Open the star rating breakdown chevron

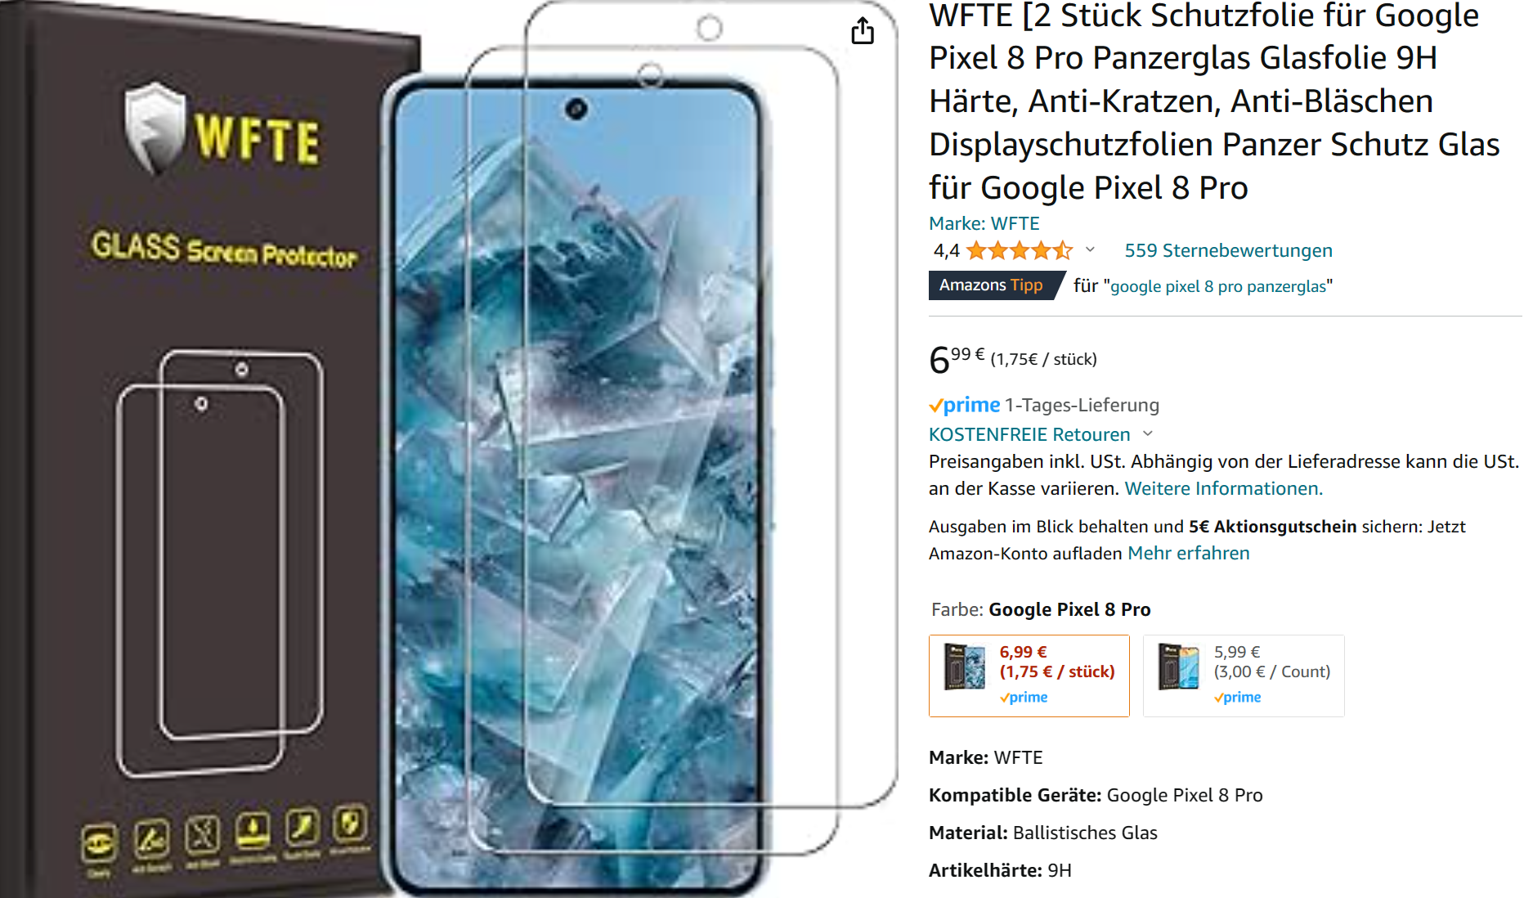click(1090, 250)
